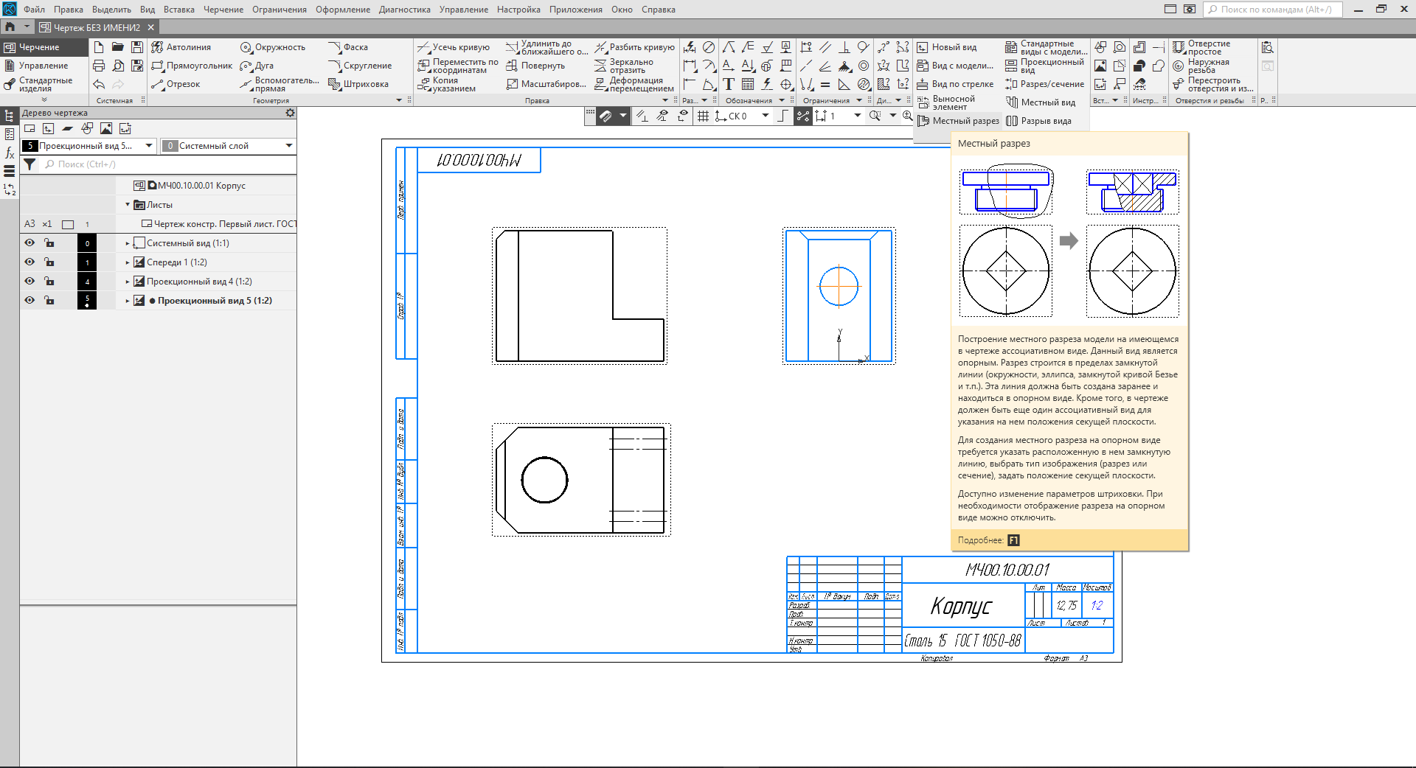Click the print icon
1416x768 pixels.
click(99, 66)
